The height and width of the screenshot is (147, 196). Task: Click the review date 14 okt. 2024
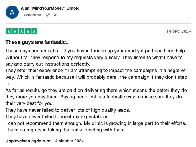(179, 31)
